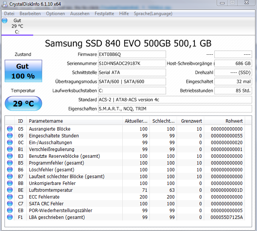Click status orb of Luftstromtemperatur row
Viewport: 257px width, 231px height.
(10, 190)
